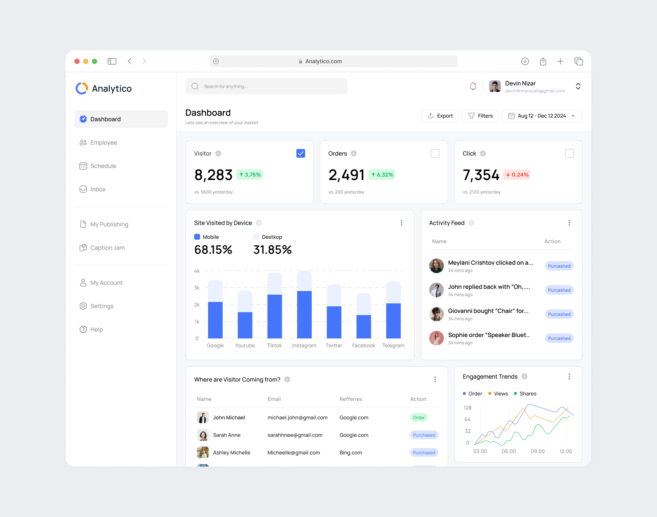Screen dimensions: 657x517
Task: Enable the Orders metric checkbox
Action: [x=435, y=153]
